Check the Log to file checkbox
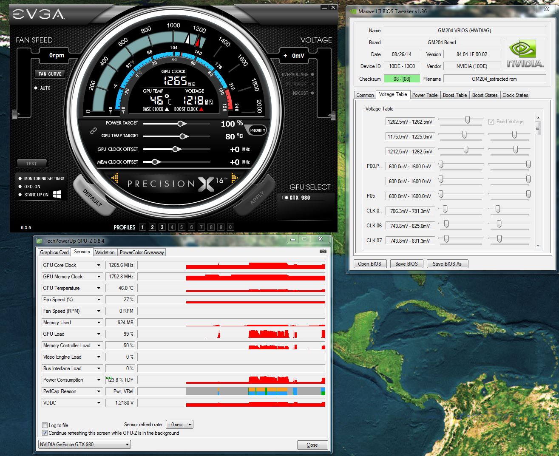The width and height of the screenshot is (559, 456). 45,425
